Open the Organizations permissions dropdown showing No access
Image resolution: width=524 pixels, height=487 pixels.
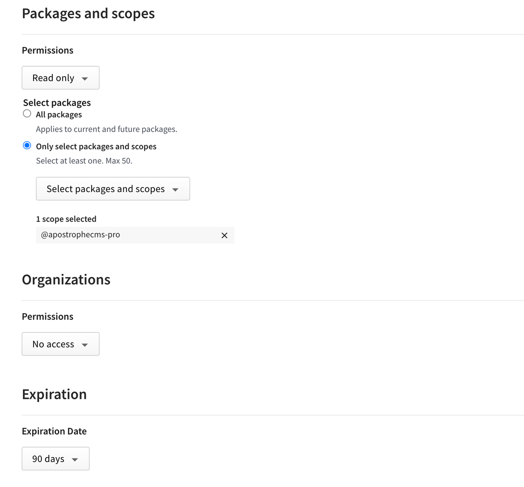click(60, 344)
